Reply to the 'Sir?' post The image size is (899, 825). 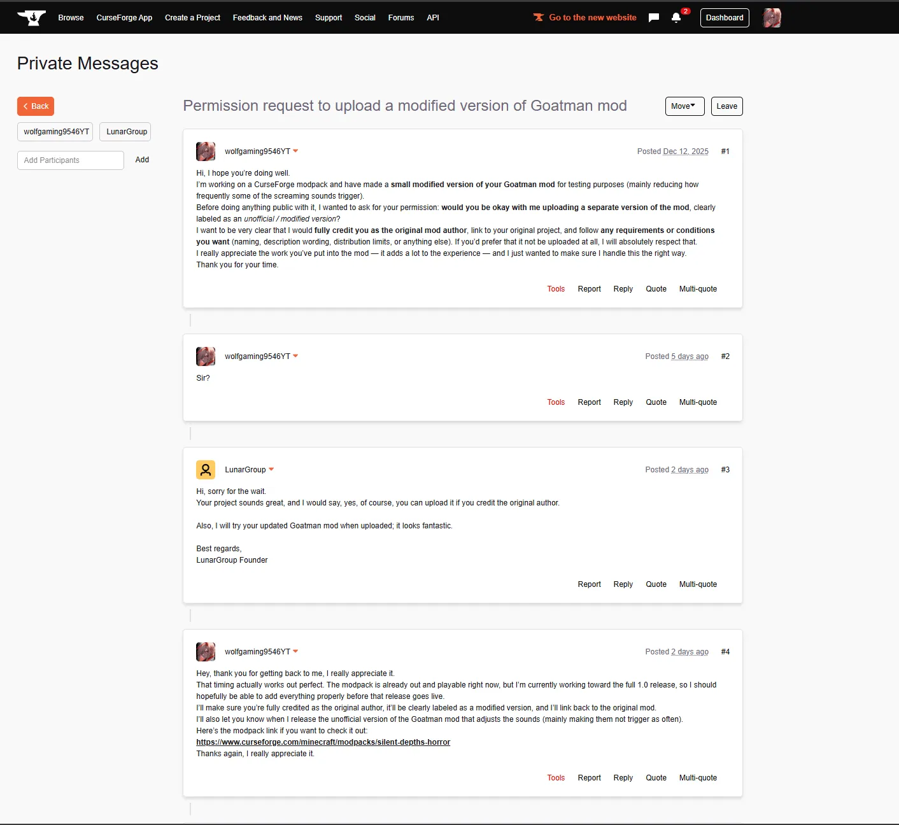click(623, 402)
